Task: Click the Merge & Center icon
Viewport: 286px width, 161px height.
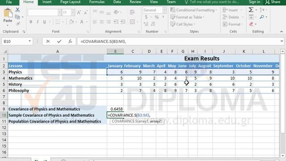Action: tap(132, 22)
